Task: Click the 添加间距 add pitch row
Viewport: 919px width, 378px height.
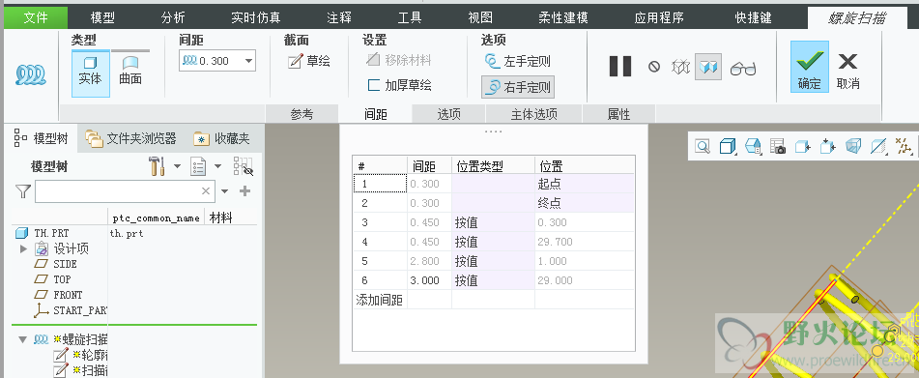Action: (x=379, y=300)
